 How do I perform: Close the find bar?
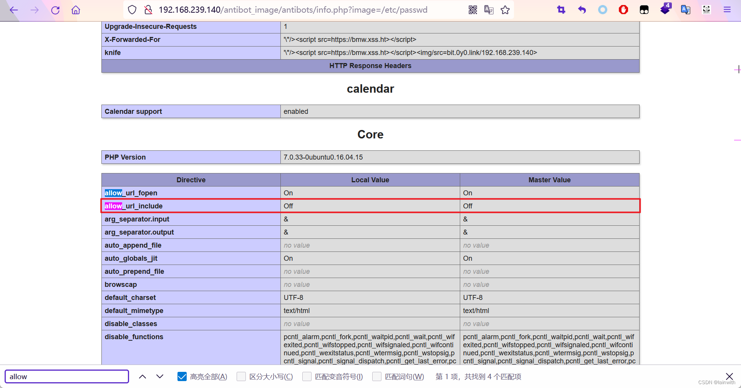[729, 376]
